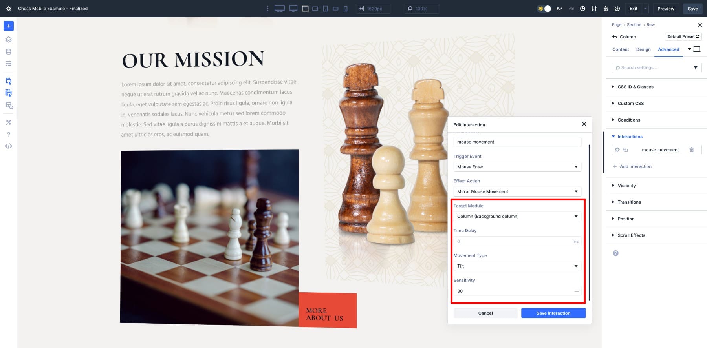Open the code editor brackets icon

tap(8, 146)
